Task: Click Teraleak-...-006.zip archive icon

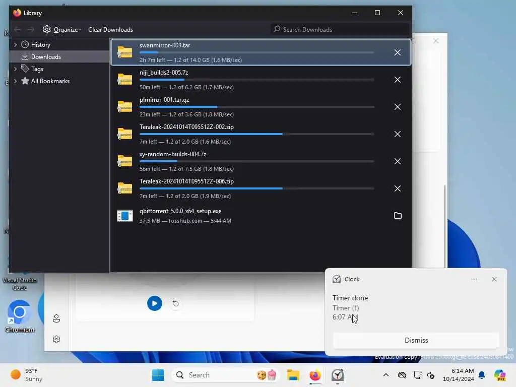Action: click(125, 188)
